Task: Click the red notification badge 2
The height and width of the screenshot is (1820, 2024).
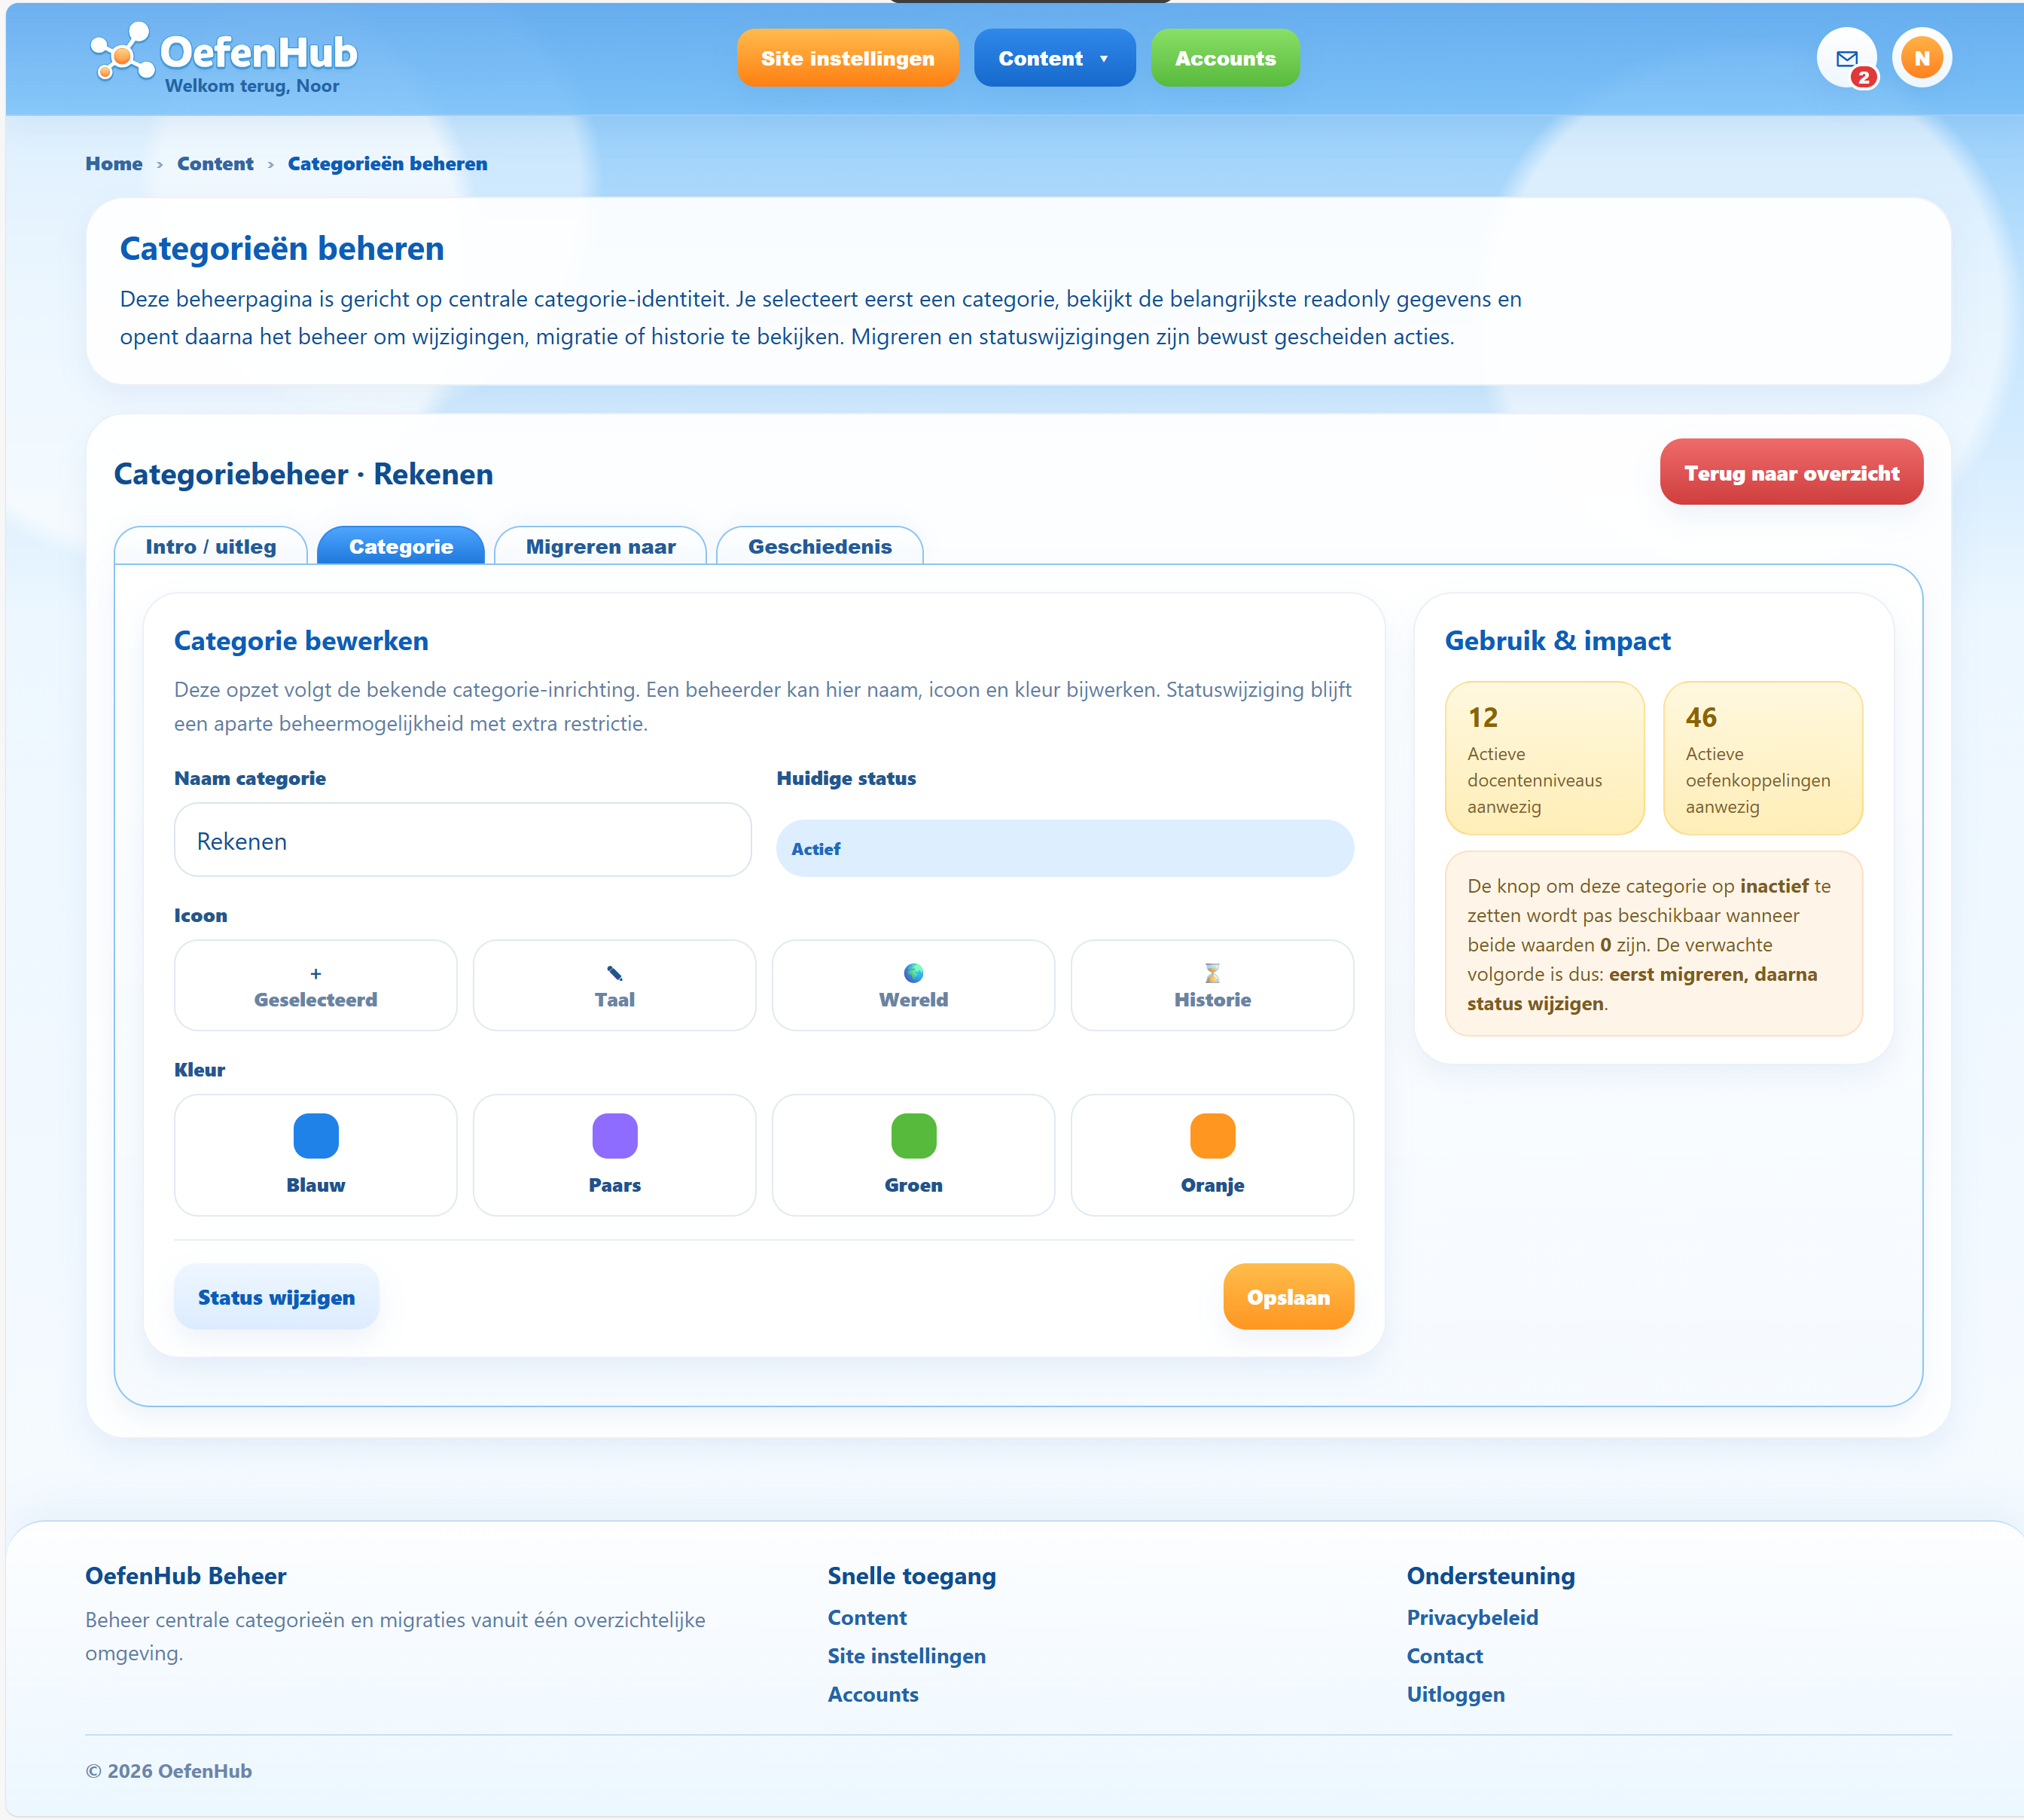Action: point(1863,77)
